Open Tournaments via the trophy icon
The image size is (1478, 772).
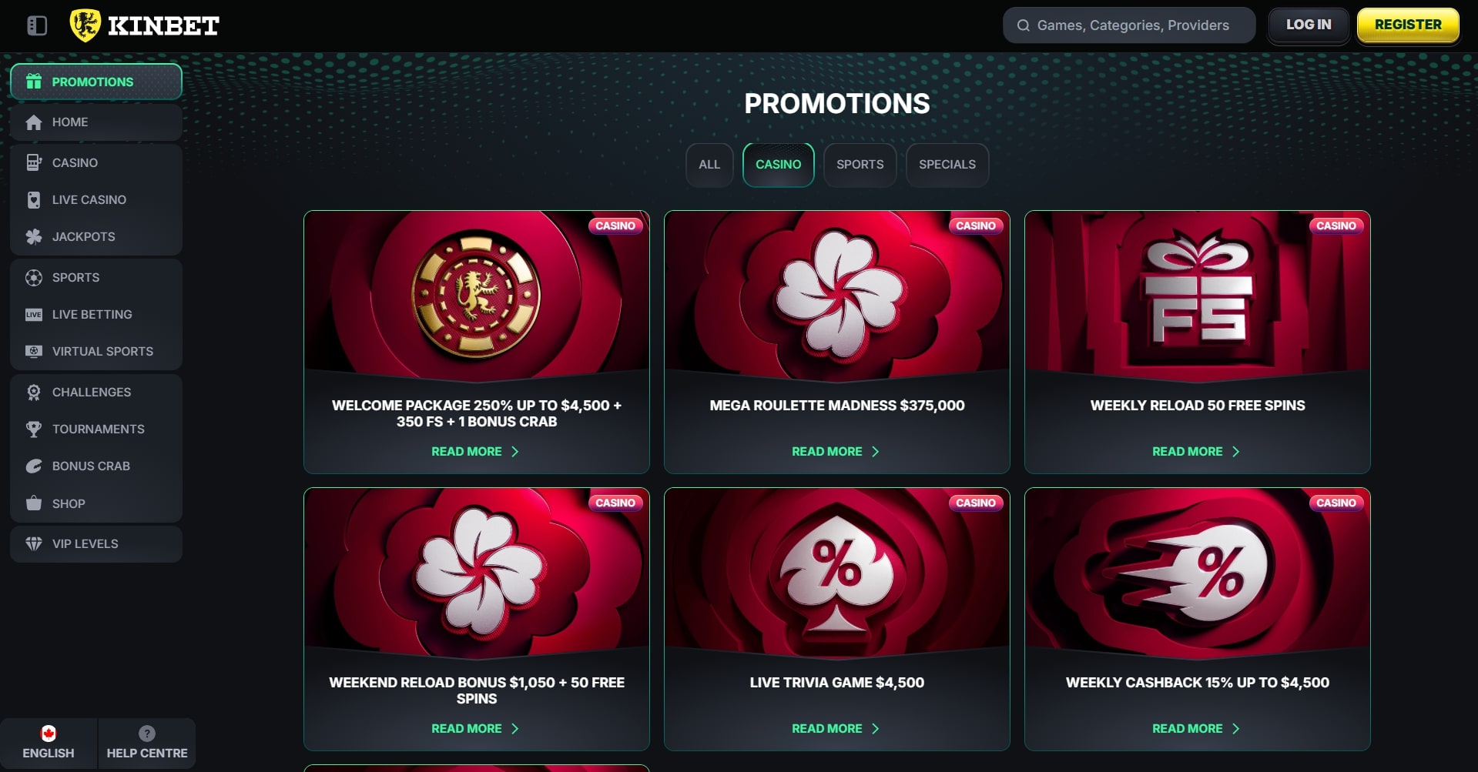pos(34,429)
